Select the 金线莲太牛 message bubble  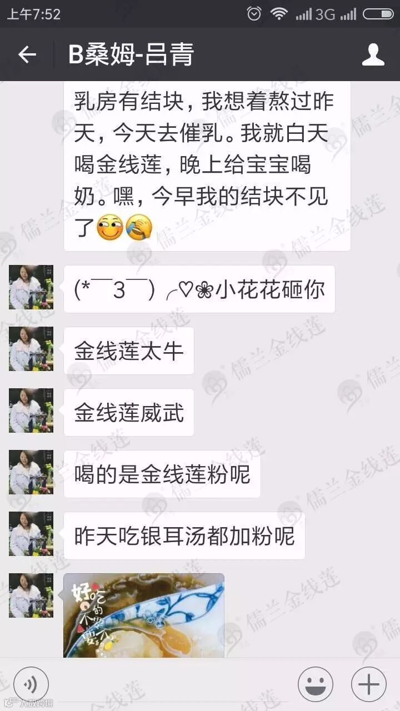point(129,351)
